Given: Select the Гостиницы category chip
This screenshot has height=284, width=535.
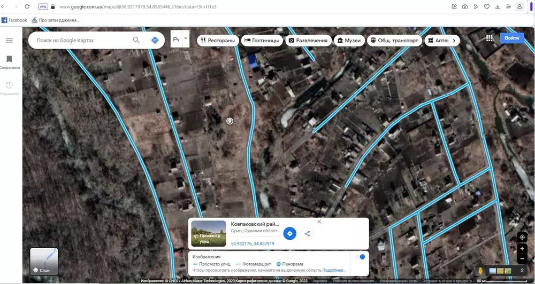Looking at the screenshot, I should coord(262,41).
